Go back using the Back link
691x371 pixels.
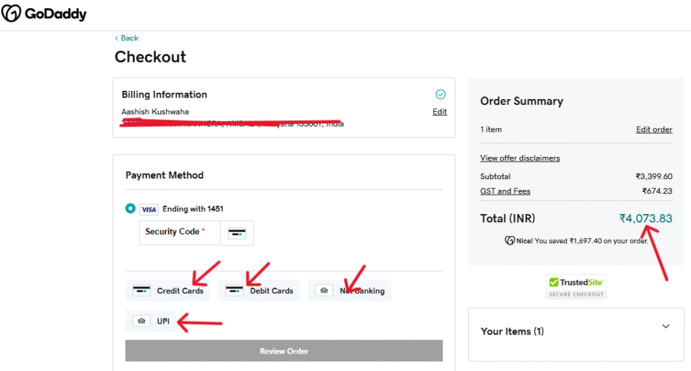(x=127, y=38)
